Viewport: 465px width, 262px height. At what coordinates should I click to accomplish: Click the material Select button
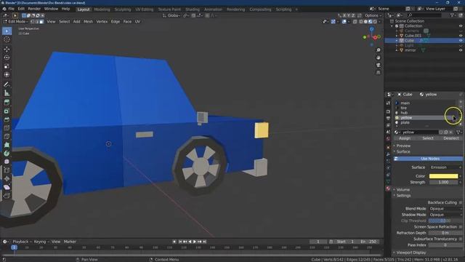point(428,138)
